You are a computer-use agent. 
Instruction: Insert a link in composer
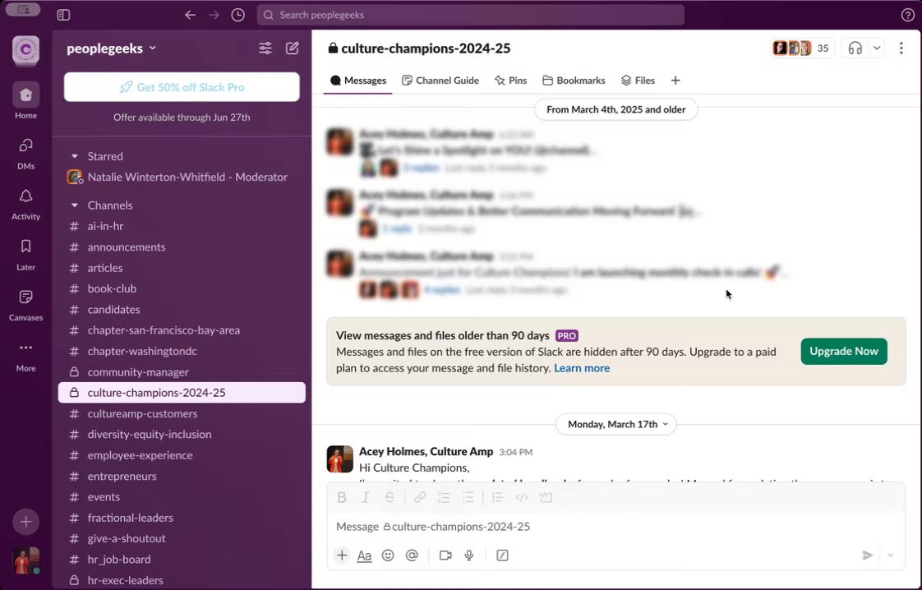coord(420,498)
